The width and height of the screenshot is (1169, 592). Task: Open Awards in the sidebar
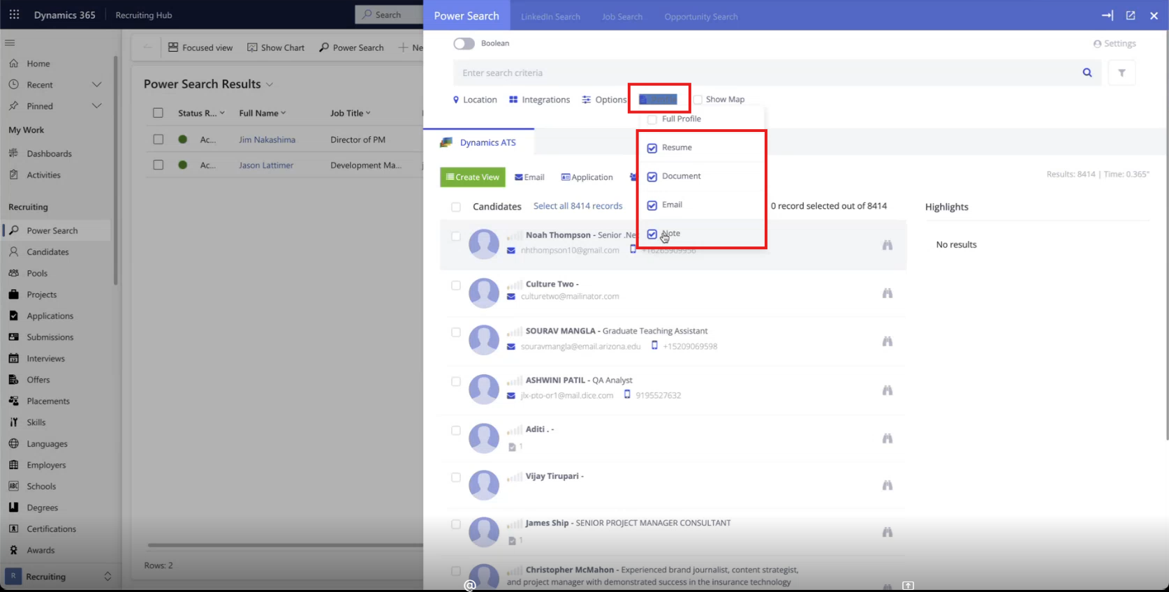pos(41,550)
